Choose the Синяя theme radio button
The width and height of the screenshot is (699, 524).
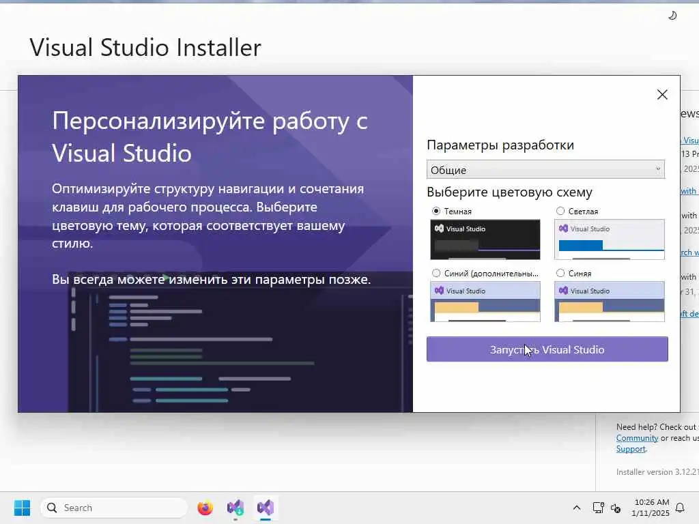[560, 273]
